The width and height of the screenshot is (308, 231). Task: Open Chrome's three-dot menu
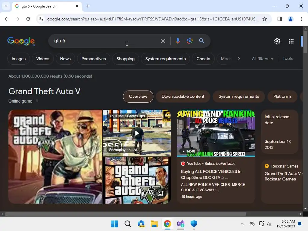point(301,19)
